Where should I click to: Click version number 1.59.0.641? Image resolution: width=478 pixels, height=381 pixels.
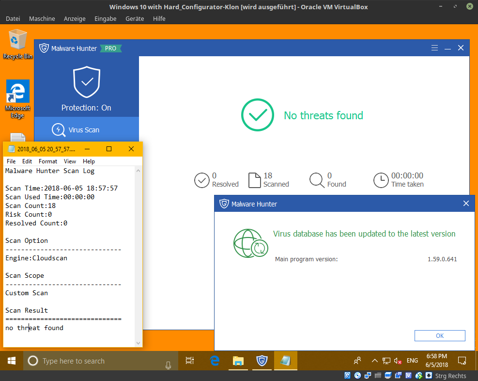[442, 259]
